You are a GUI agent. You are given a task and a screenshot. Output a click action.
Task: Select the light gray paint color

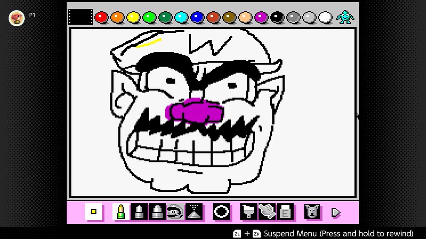pyautogui.click(x=309, y=17)
